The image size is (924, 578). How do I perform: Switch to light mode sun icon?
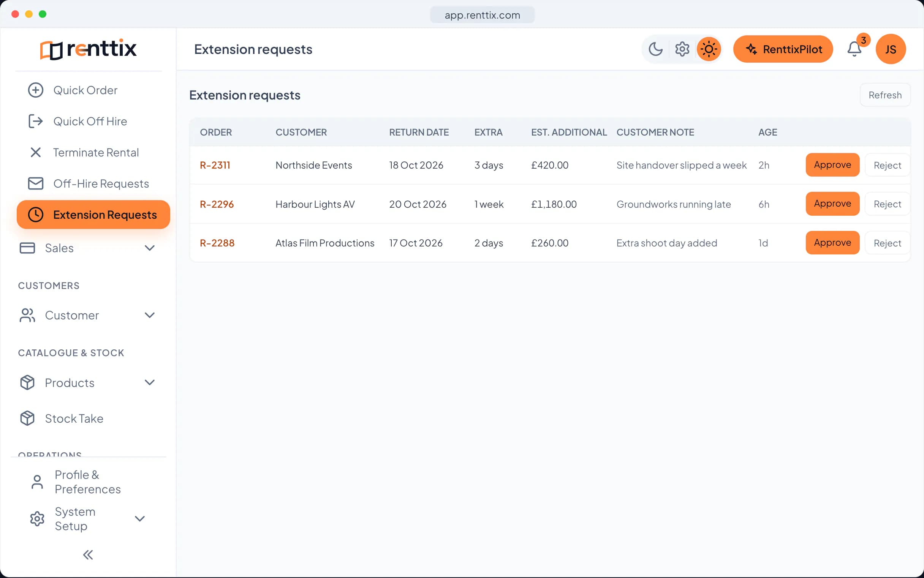pyautogui.click(x=709, y=49)
